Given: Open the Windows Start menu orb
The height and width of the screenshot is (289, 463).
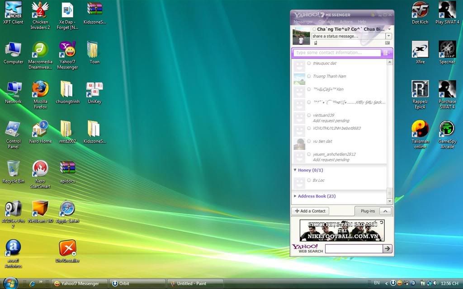Looking at the screenshot, I should 11,283.
